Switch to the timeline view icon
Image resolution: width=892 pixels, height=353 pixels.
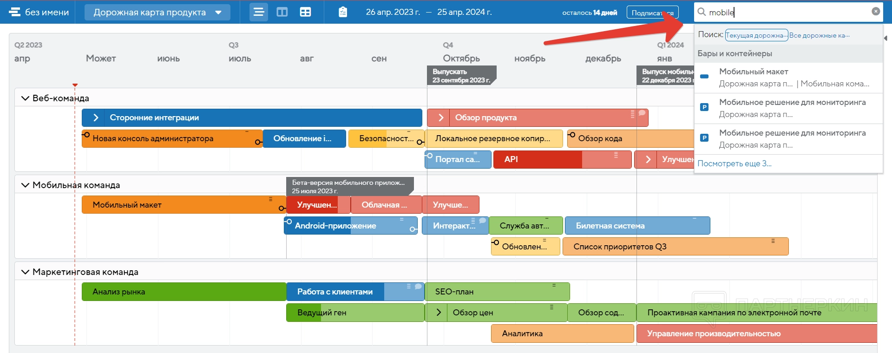pos(259,12)
